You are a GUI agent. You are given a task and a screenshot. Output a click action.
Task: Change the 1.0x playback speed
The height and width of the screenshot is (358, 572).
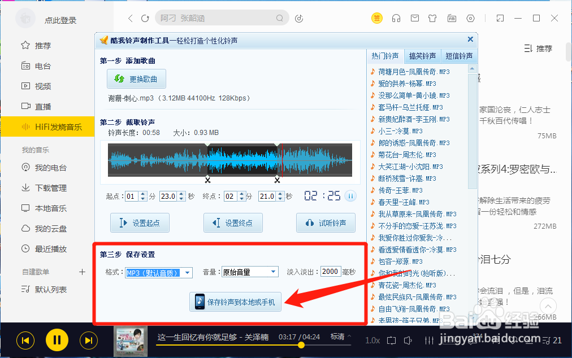click(x=372, y=340)
